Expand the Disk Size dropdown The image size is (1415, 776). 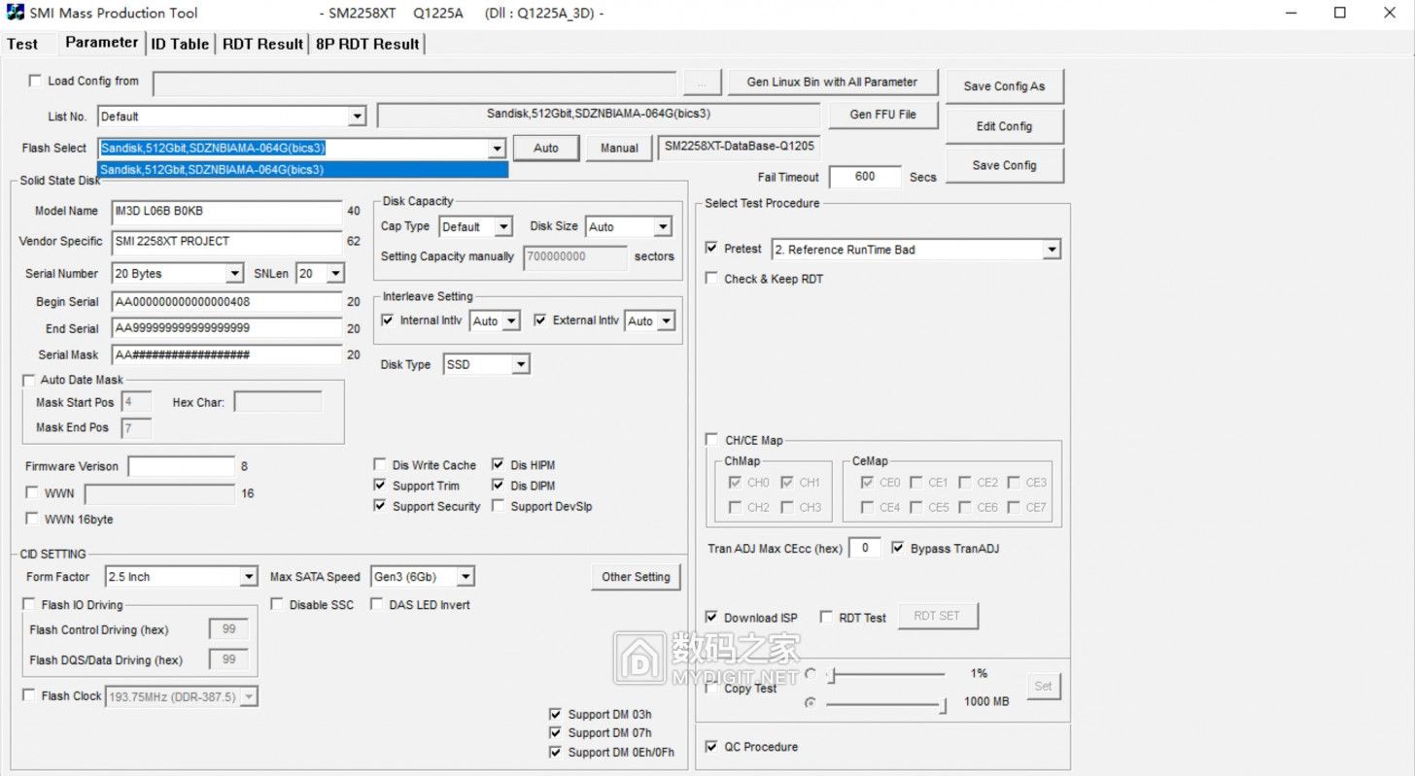[x=663, y=226]
